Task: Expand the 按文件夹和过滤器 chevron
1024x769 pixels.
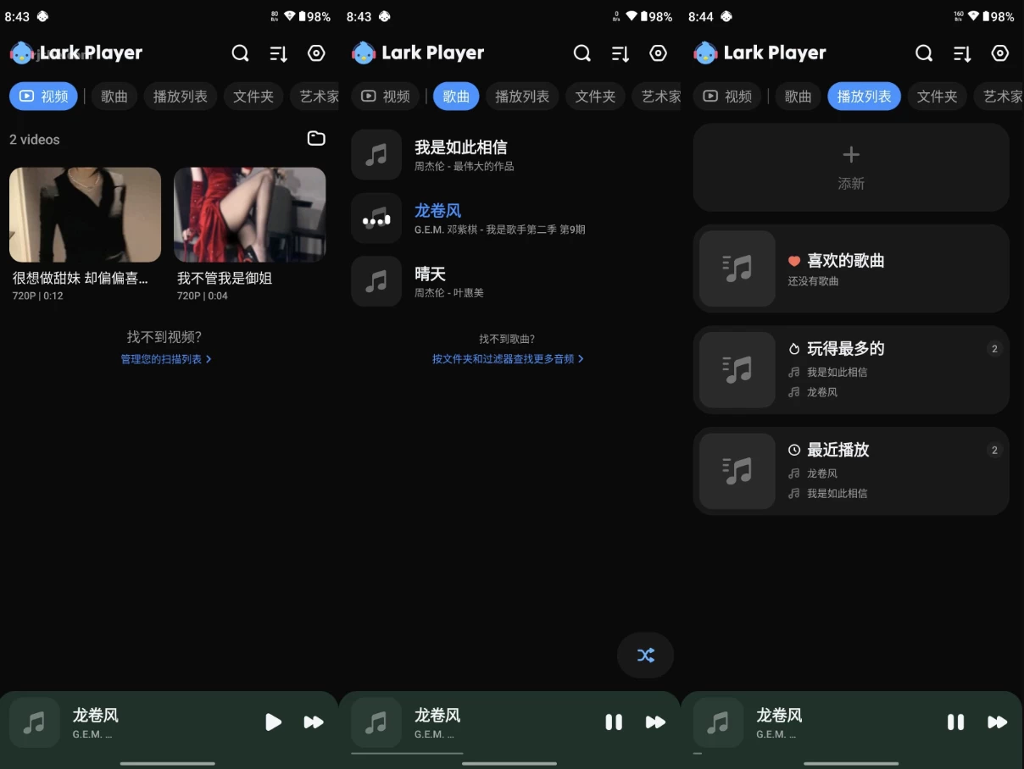Action: (x=581, y=358)
